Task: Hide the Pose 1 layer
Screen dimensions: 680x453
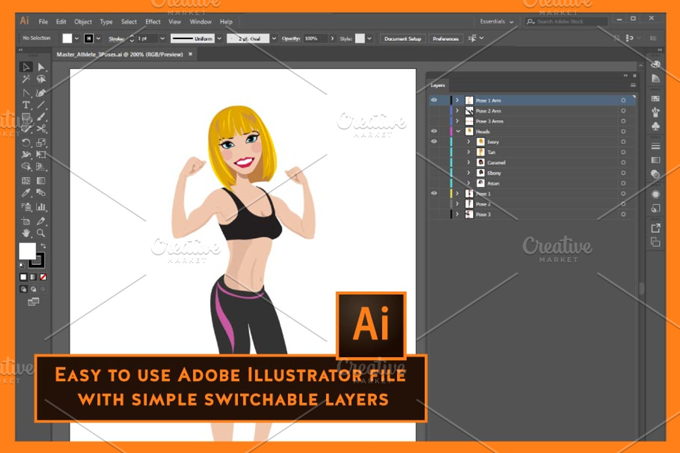Action: pos(434,193)
